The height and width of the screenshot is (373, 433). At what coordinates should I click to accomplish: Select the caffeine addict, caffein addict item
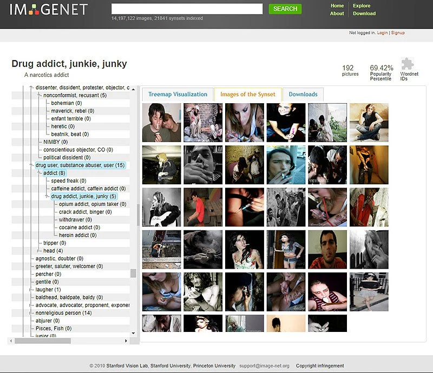[88, 189]
